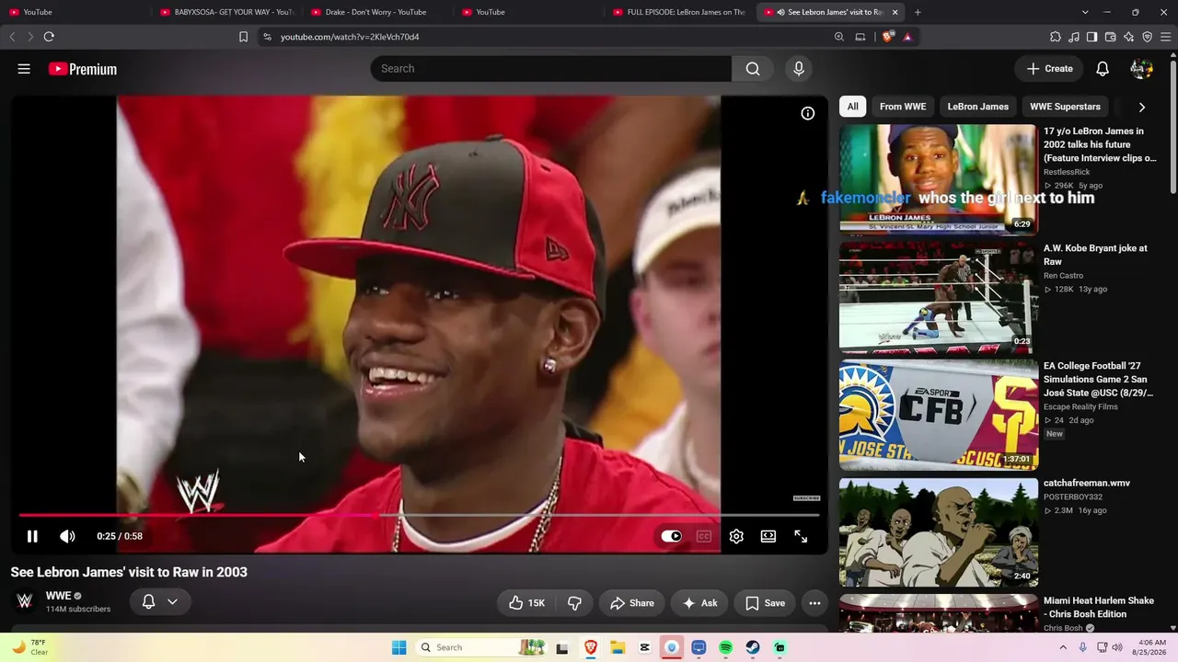This screenshot has height=662, width=1178.
Task: Select the 'All' filter chip
Action: (x=853, y=107)
